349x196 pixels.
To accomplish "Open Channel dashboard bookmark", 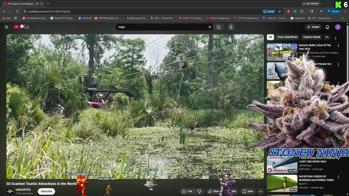I will (x=219, y=18).
